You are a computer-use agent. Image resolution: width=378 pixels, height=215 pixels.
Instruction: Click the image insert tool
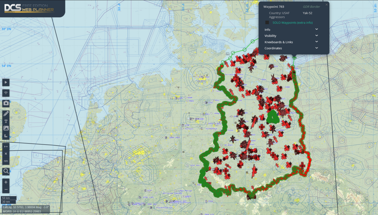coord(6,128)
